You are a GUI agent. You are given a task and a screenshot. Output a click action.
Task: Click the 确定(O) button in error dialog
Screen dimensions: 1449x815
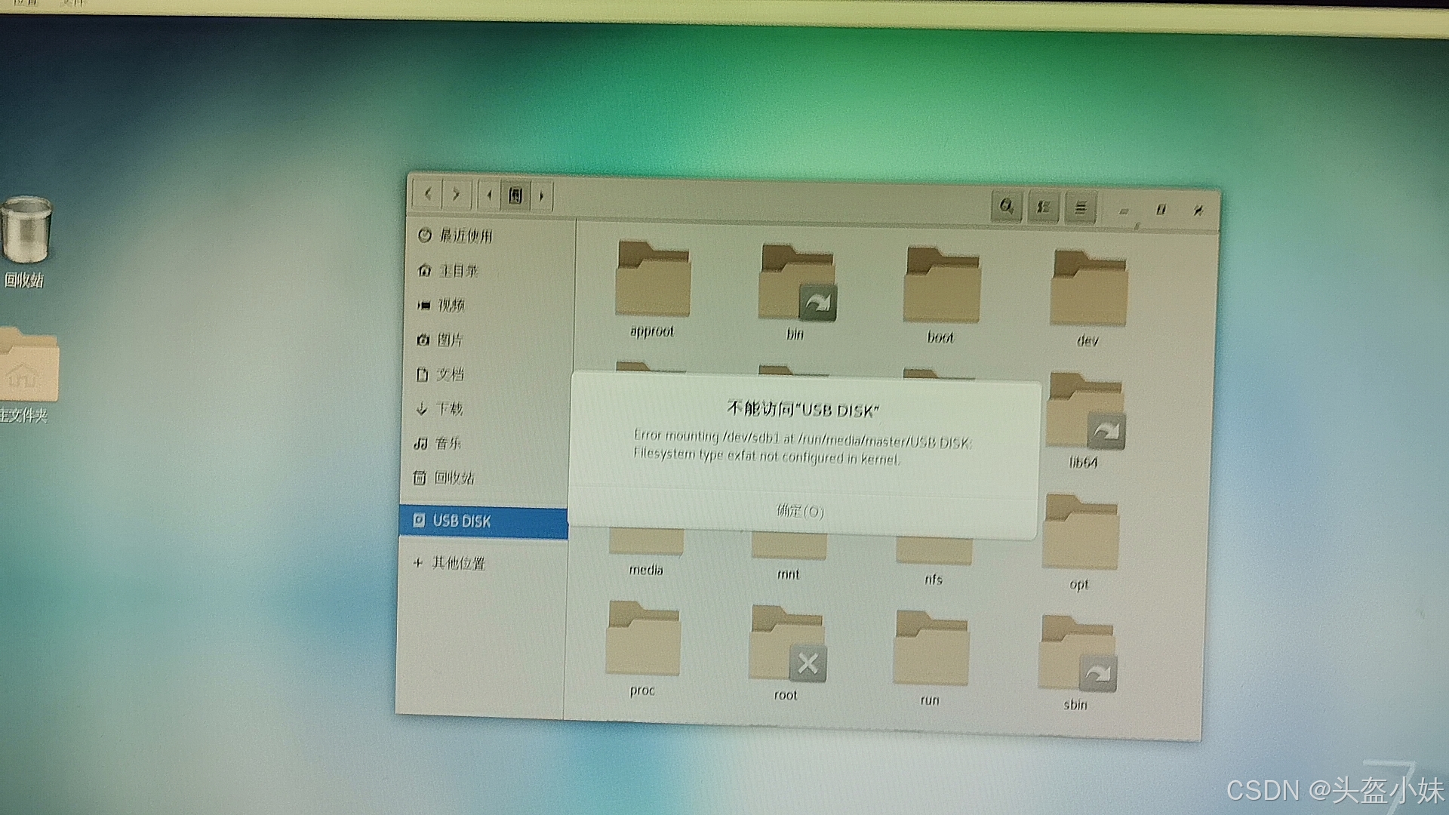pyautogui.click(x=800, y=512)
